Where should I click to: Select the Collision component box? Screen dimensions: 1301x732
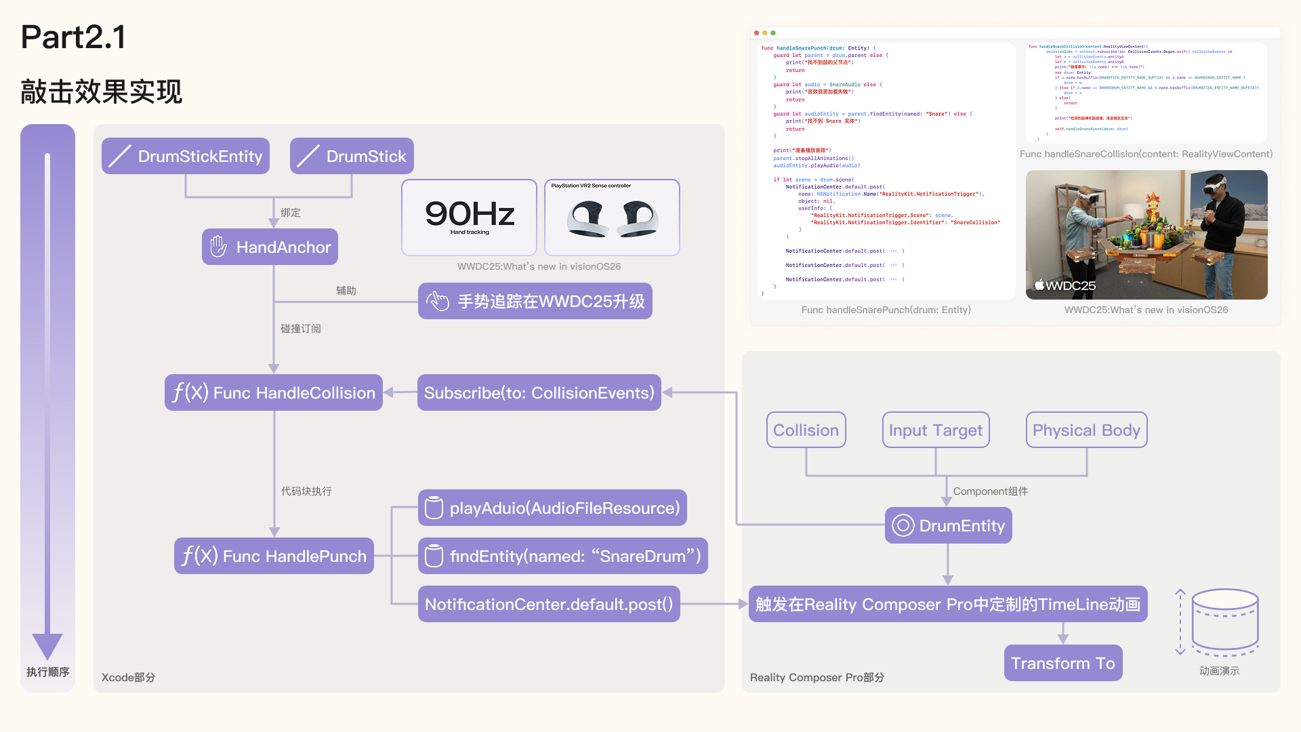(806, 430)
